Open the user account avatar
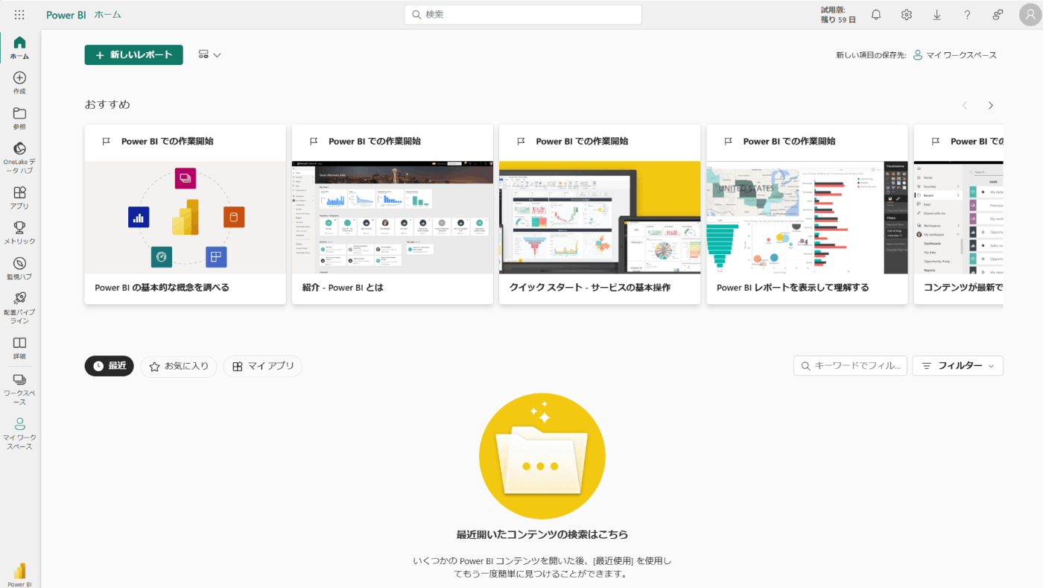The image size is (1043, 588). pyautogui.click(x=1030, y=15)
